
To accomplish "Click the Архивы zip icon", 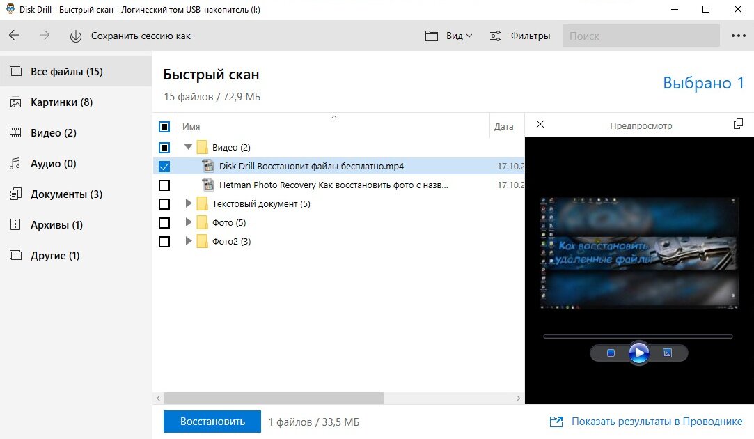I will pyautogui.click(x=15, y=224).
